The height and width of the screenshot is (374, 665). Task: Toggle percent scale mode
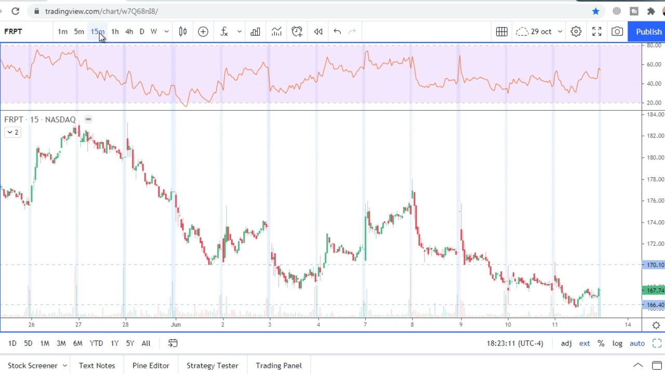601,343
